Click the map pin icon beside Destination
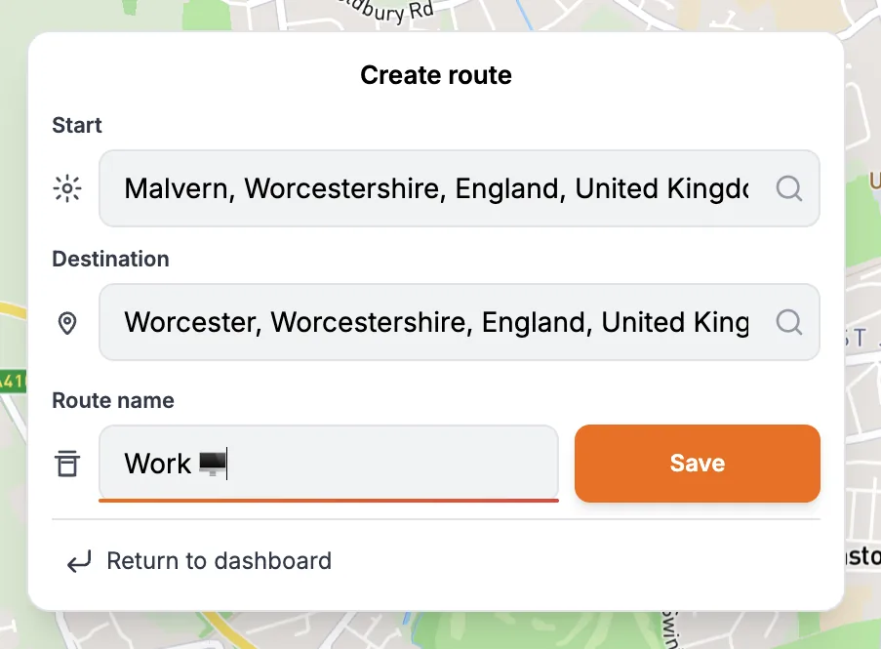 [x=66, y=323]
